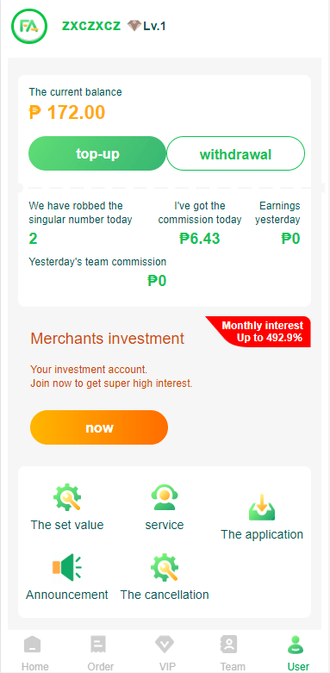Open The set value gear icon
The height and width of the screenshot is (673, 330).
(67, 497)
